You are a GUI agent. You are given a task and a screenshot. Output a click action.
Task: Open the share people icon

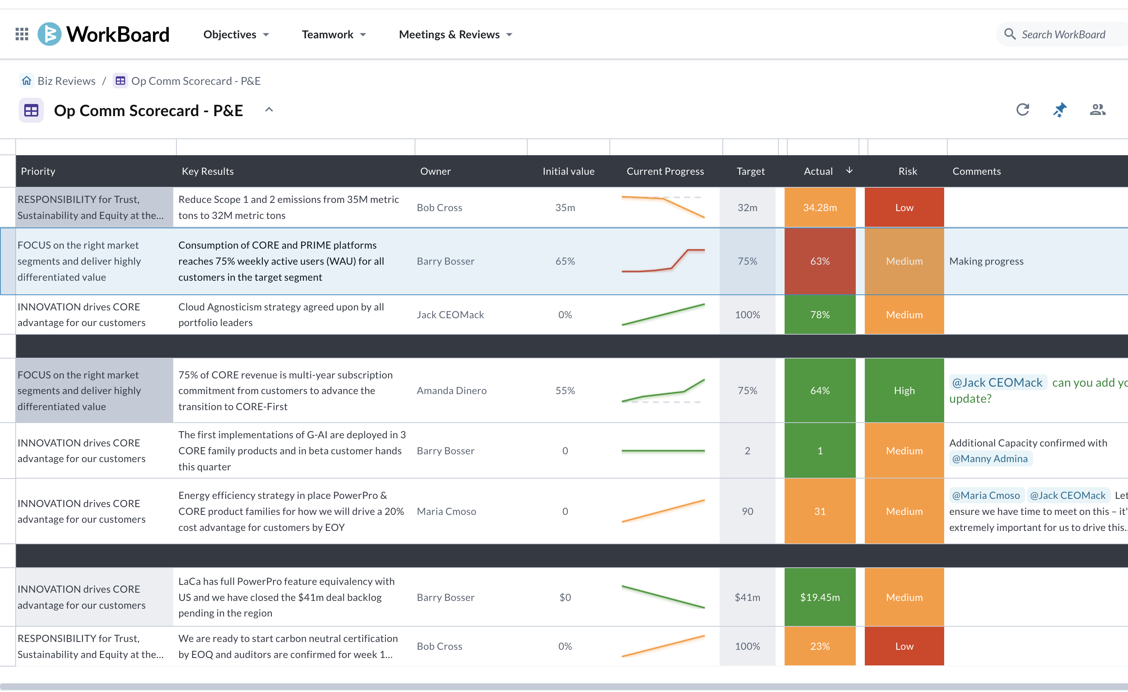[x=1097, y=110]
